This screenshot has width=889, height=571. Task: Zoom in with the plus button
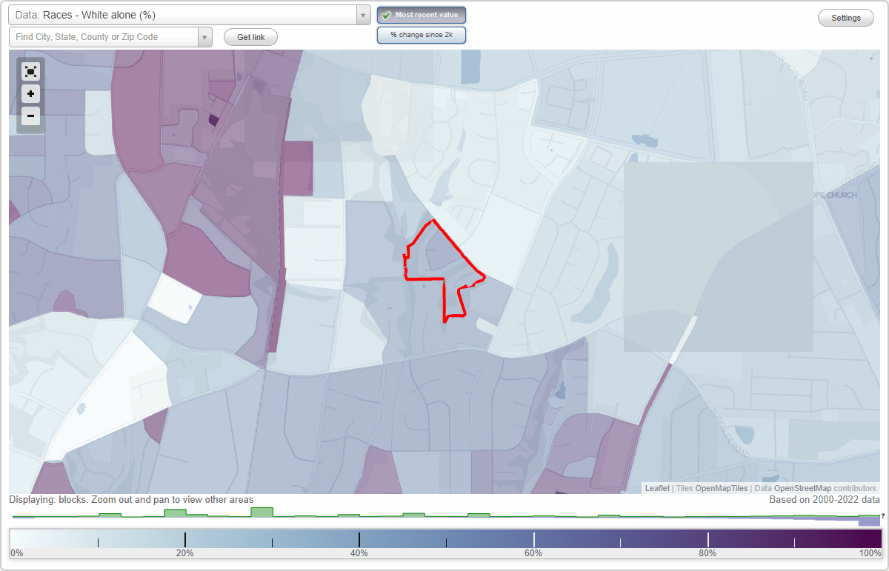[x=30, y=94]
